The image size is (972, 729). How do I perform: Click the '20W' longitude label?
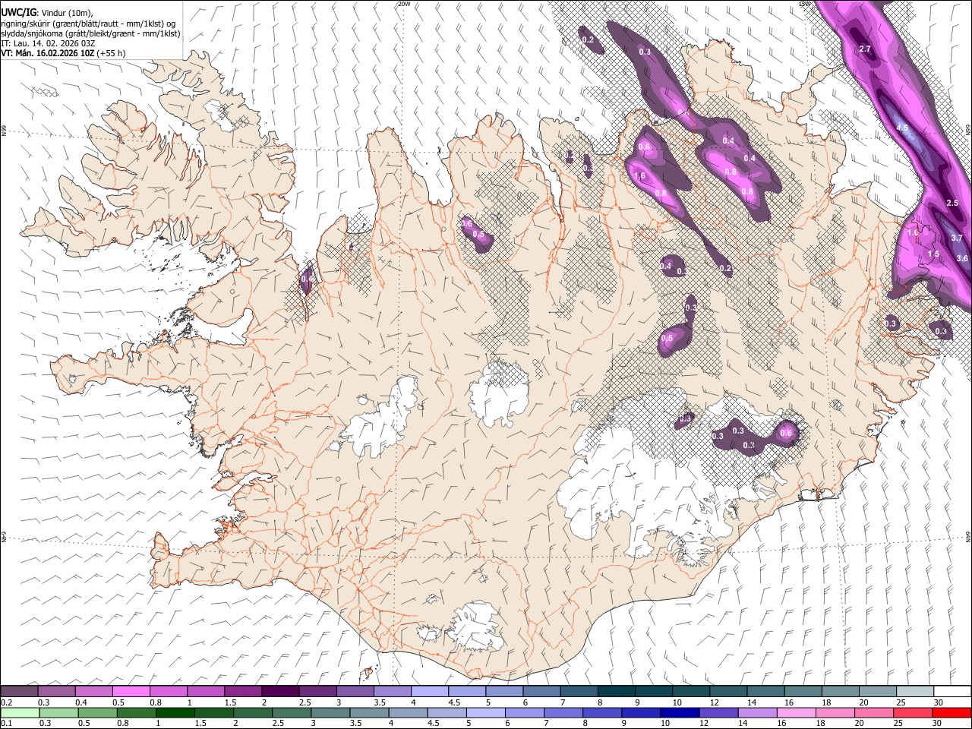404,4
